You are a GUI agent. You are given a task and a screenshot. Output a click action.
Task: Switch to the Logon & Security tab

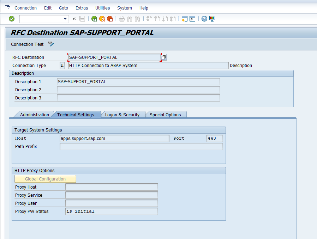[122, 115]
